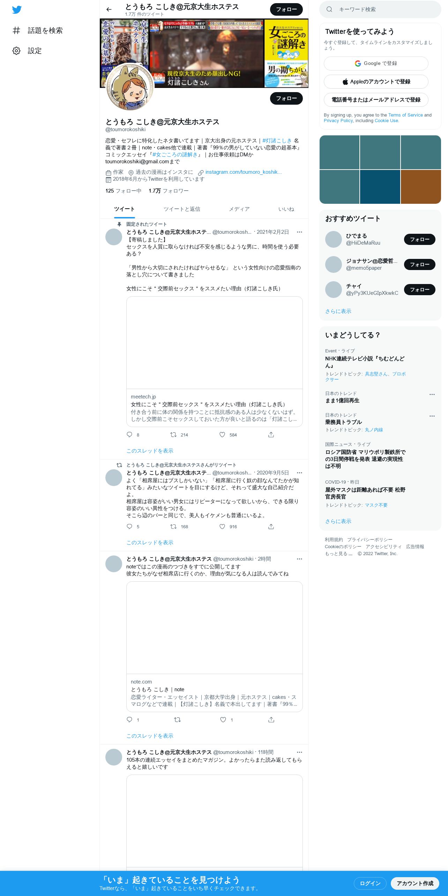Image resolution: width=448 pixels, height=896 pixels.
Task: Open more menu on pinned 2021年2月2日 tweet
Action: 299,232
